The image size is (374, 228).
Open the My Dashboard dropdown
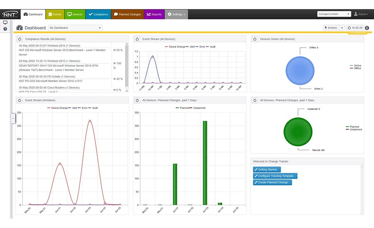pos(75,28)
